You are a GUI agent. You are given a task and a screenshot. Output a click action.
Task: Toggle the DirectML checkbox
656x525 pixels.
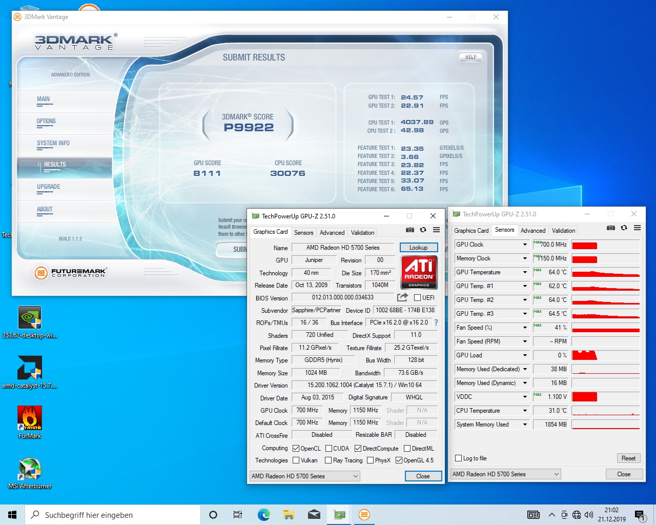407,448
